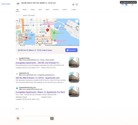This screenshot has width=138, height=125.
Task: Switch to the Images tab
Action: (25, 10)
